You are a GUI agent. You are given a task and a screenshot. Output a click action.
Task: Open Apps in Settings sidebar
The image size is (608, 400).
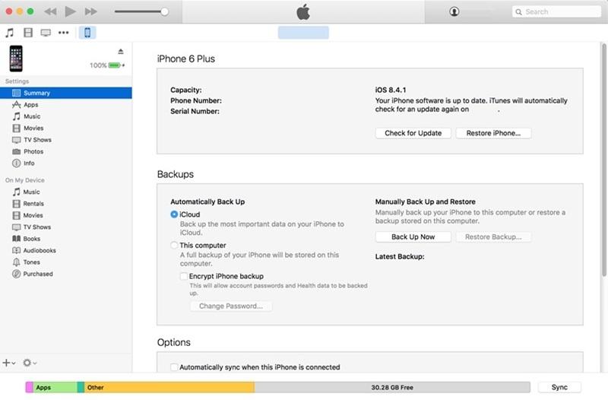pyautogui.click(x=66, y=105)
